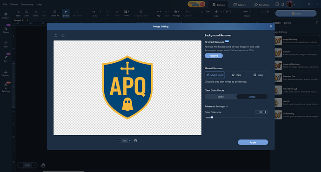Choose Single for Clear Color Blocks
The height and width of the screenshot is (172, 321).
(252, 97)
